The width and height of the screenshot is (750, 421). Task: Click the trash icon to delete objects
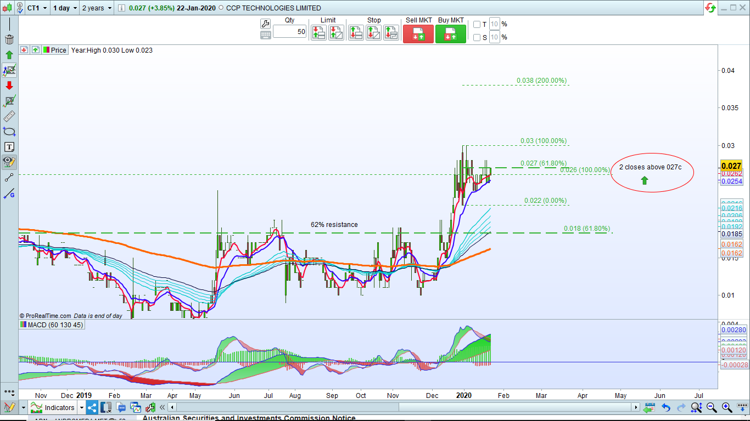coord(9,39)
